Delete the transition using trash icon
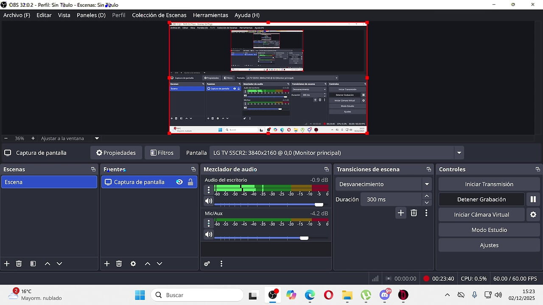543x305 pixels. (414, 213)
